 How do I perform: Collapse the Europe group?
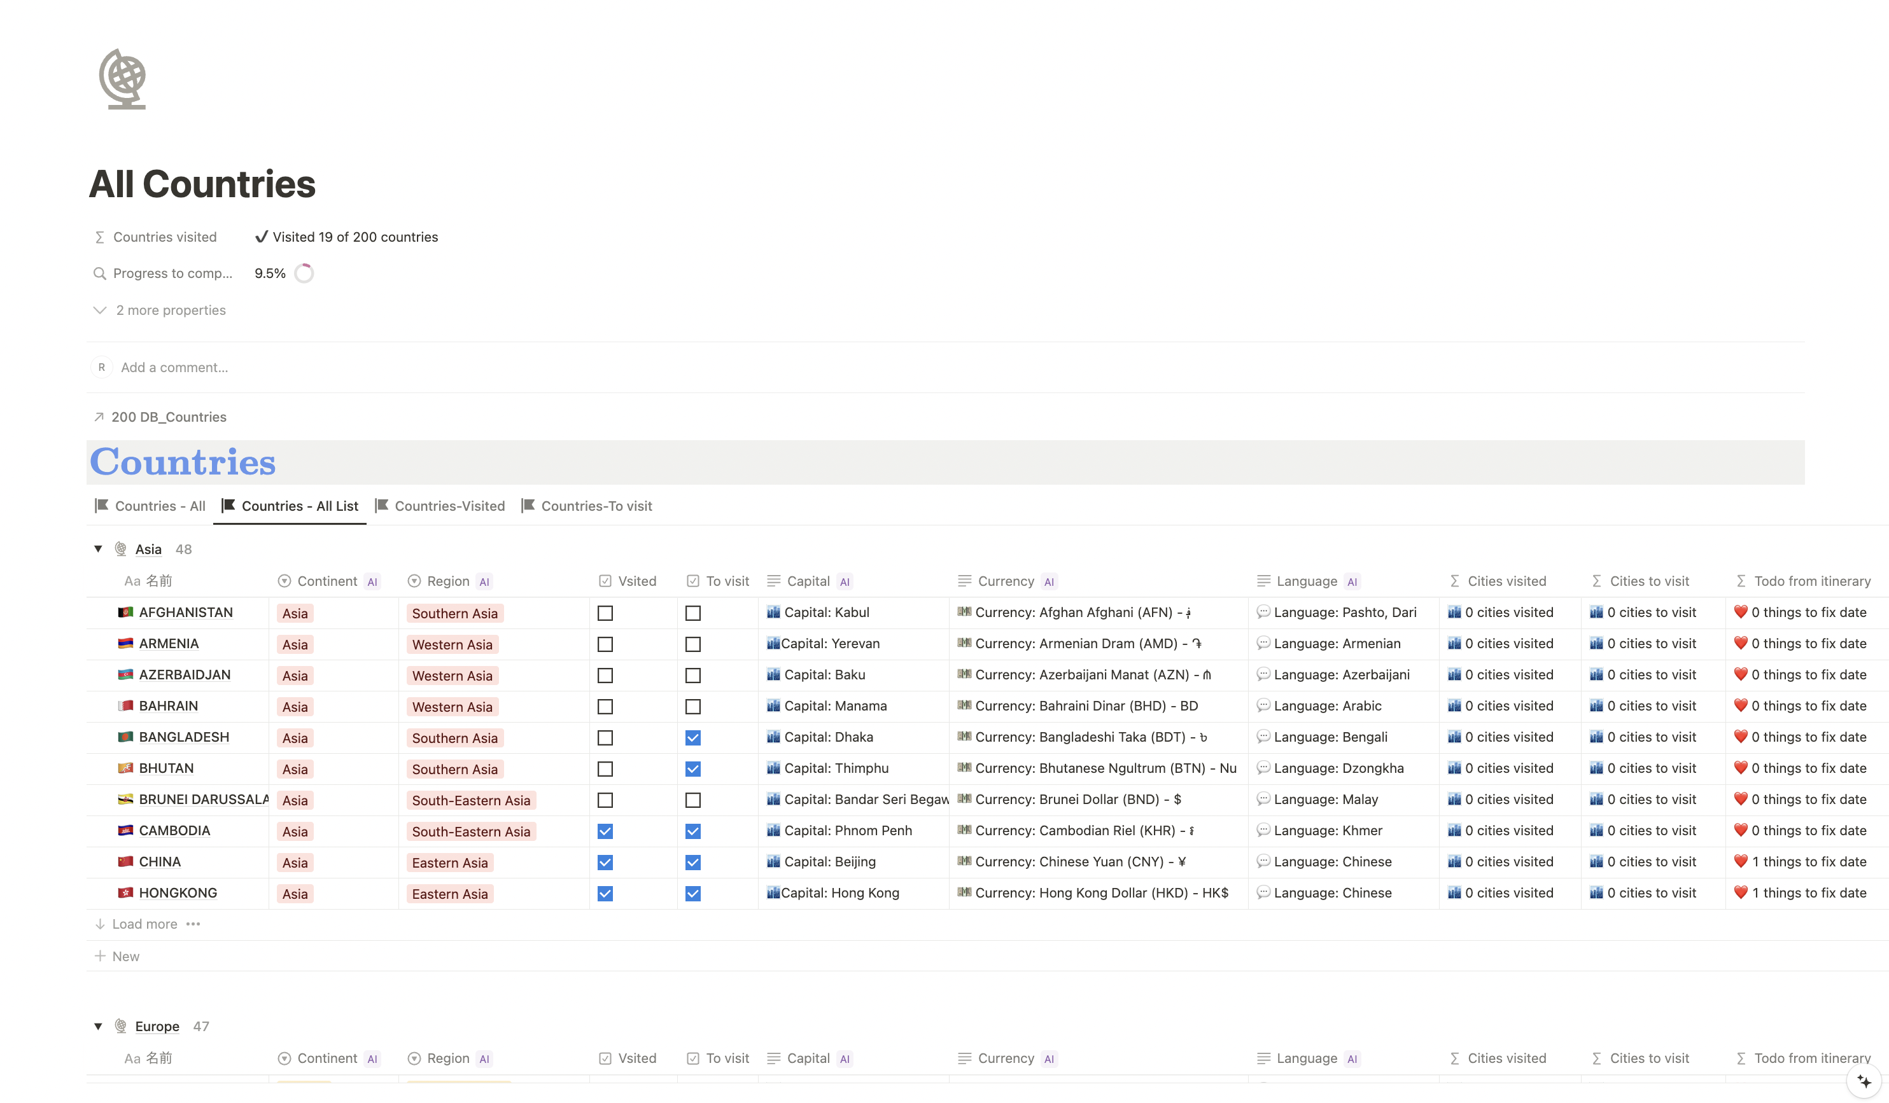click(x=98, y=1027)
